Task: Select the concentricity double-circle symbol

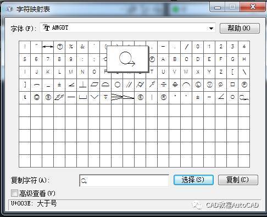Action: [x=36, y=97]
